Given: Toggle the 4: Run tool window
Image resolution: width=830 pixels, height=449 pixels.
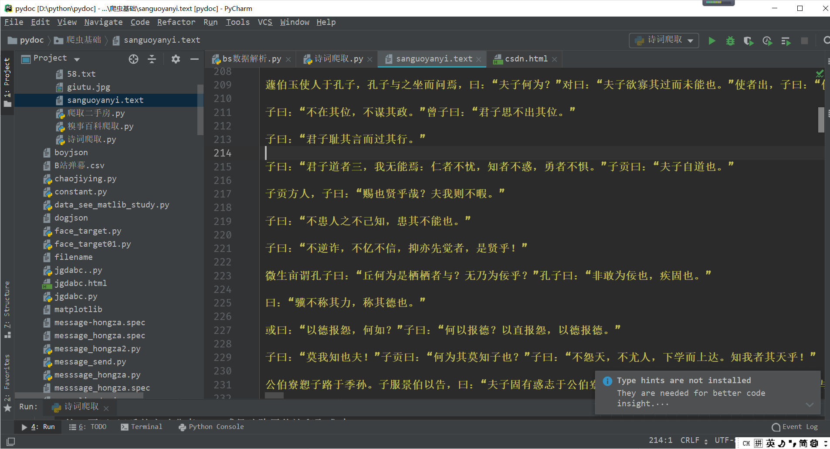Looking at the screenshot, I should (38, 427).
